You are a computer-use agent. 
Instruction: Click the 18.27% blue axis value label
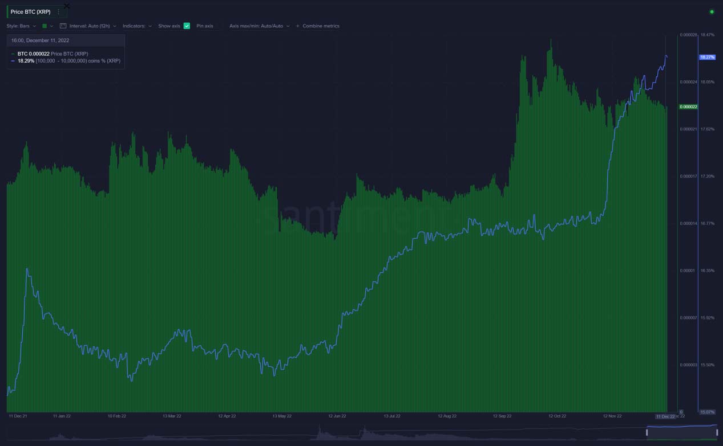pyautogui.click(x=707, y=57)
